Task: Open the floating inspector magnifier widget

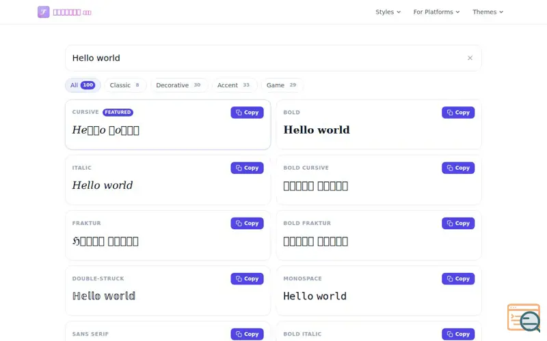Action: click(524, 318)
